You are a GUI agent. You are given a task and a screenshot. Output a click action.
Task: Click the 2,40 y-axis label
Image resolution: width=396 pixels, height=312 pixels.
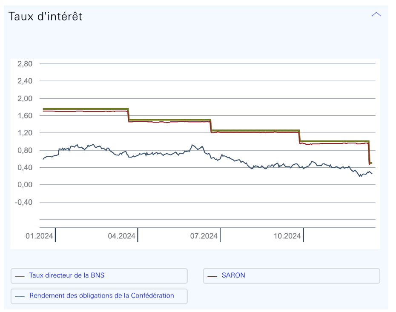pyautogui.click(x=25, y=81)
